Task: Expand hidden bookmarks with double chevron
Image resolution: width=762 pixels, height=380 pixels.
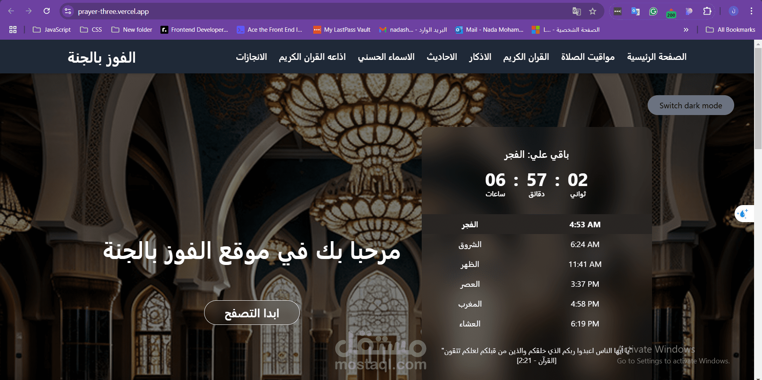Action: [686, 29]
